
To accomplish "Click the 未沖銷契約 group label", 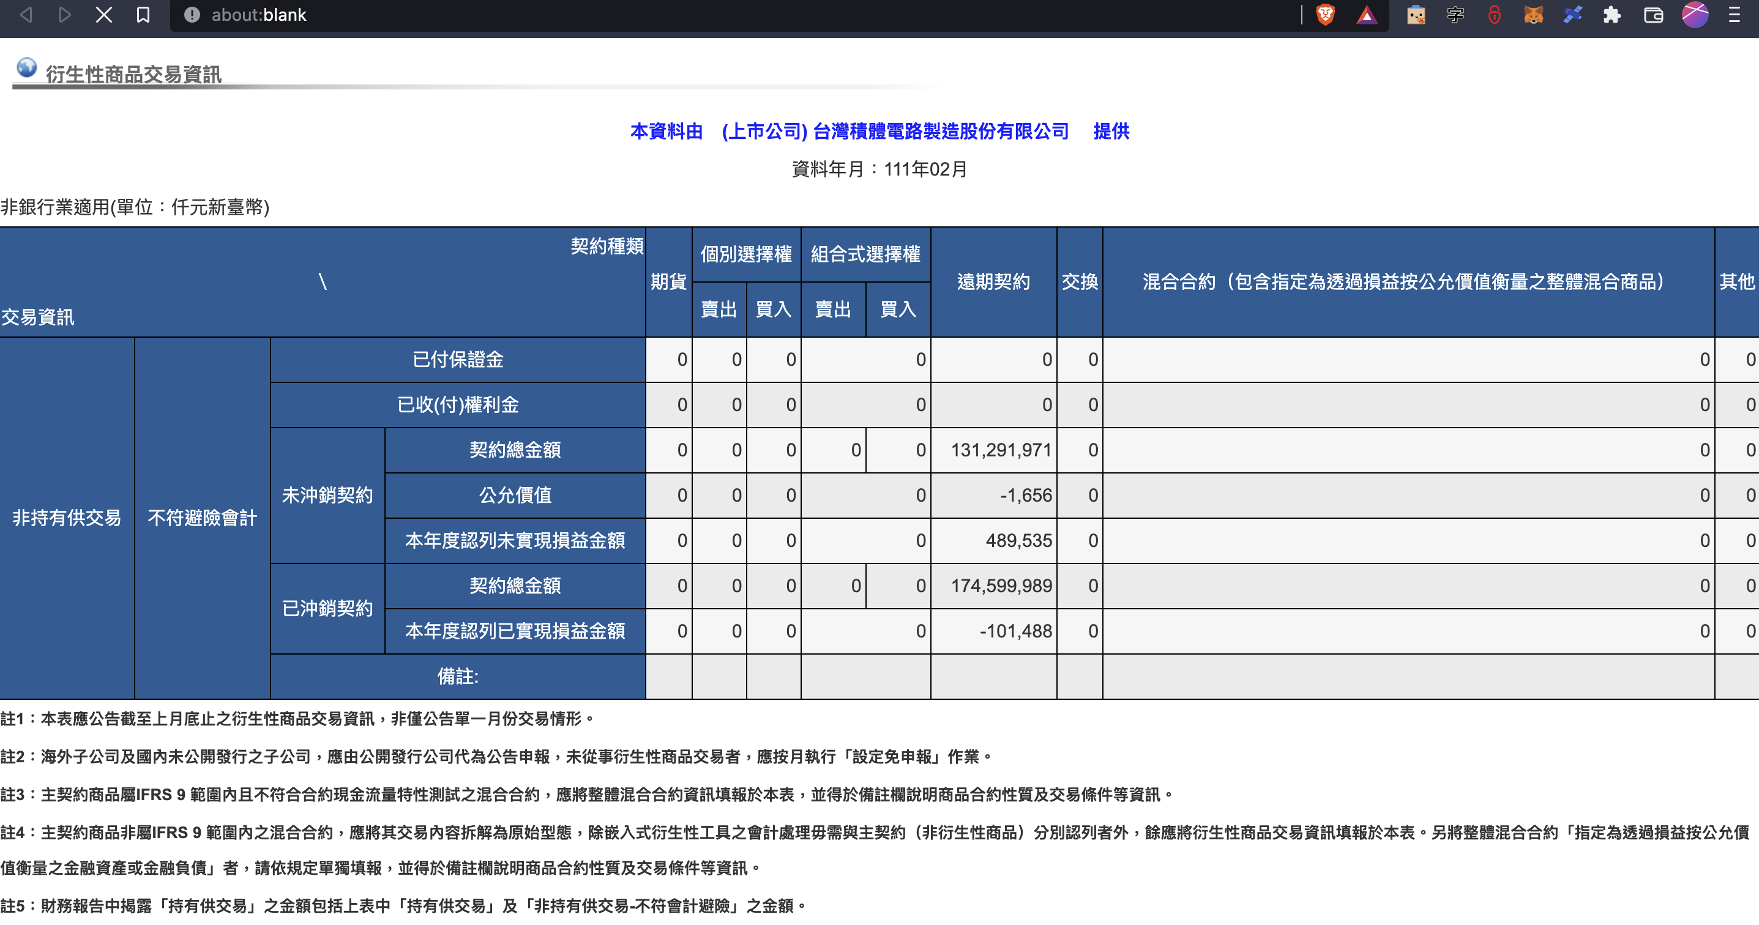I will pyautogui.click(x=327, y=495).
